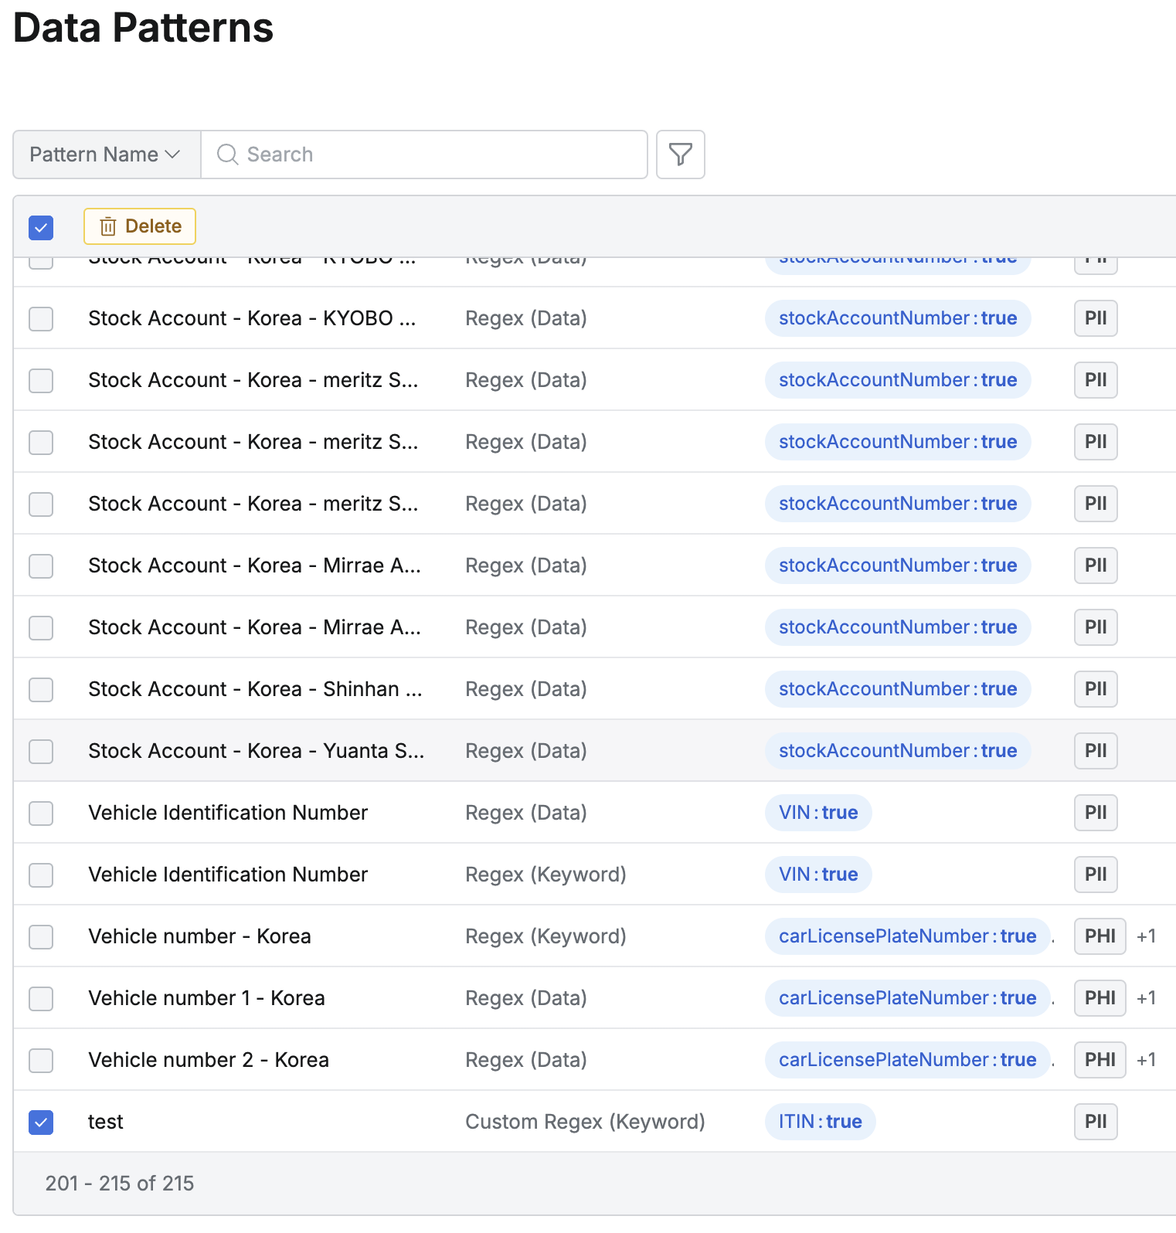Select the Vehicle number - Korea checkbox
Viewport: 1176px width, 1233px height.
pos(41,936)
